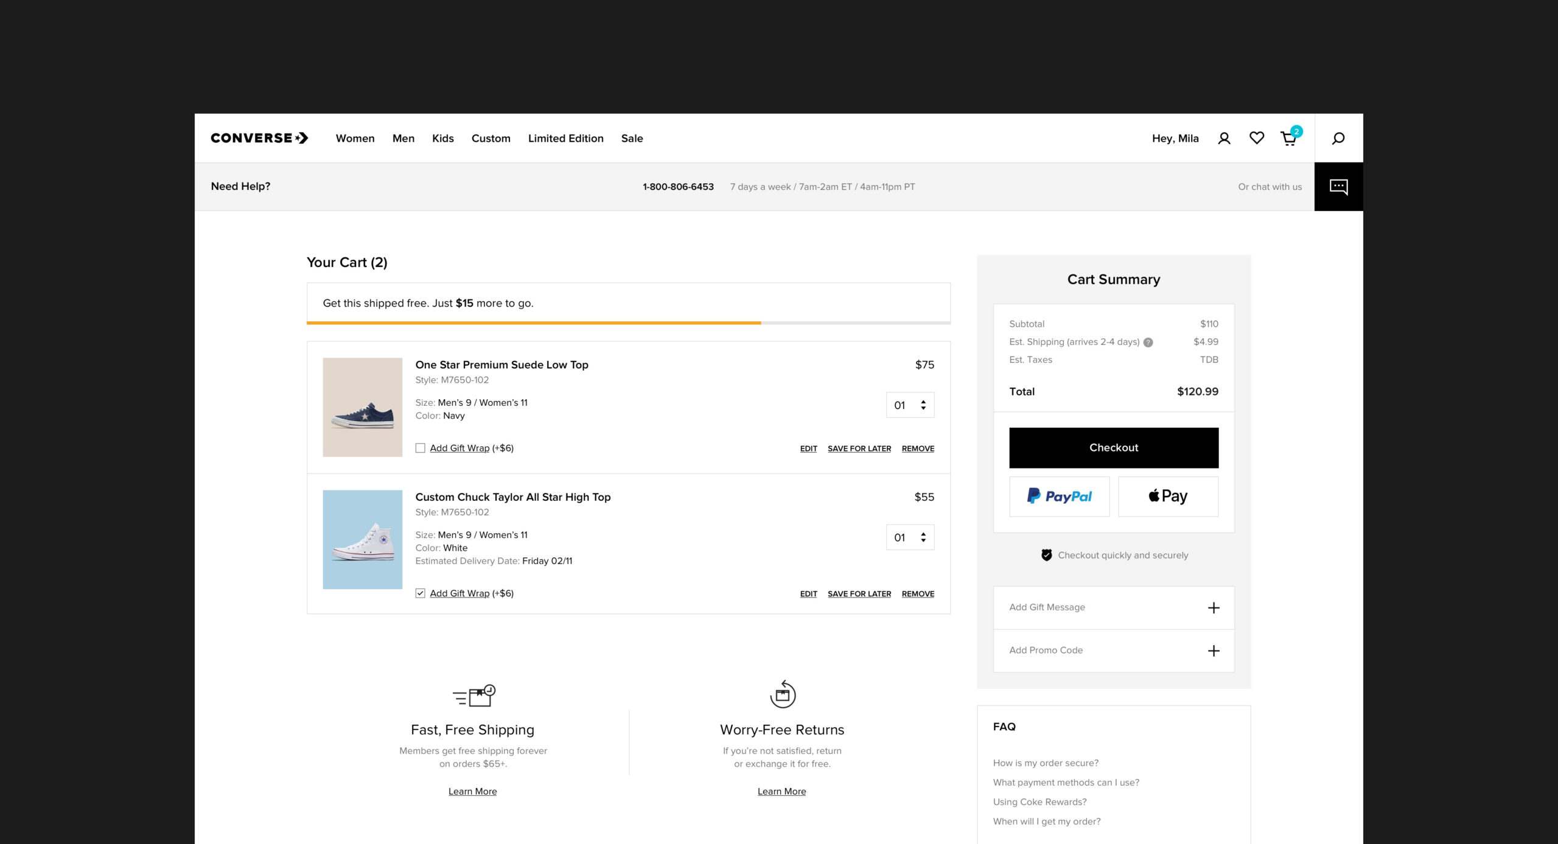Click EDIT for Custom Chuck Taylor High Top
The height and width of the screenshot is (844, 1558).
809,594
